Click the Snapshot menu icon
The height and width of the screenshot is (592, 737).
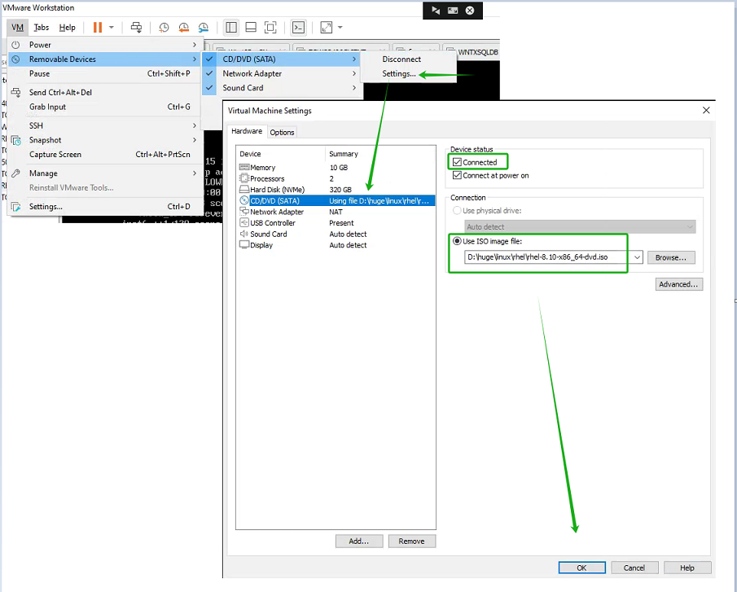click(15, 140)
